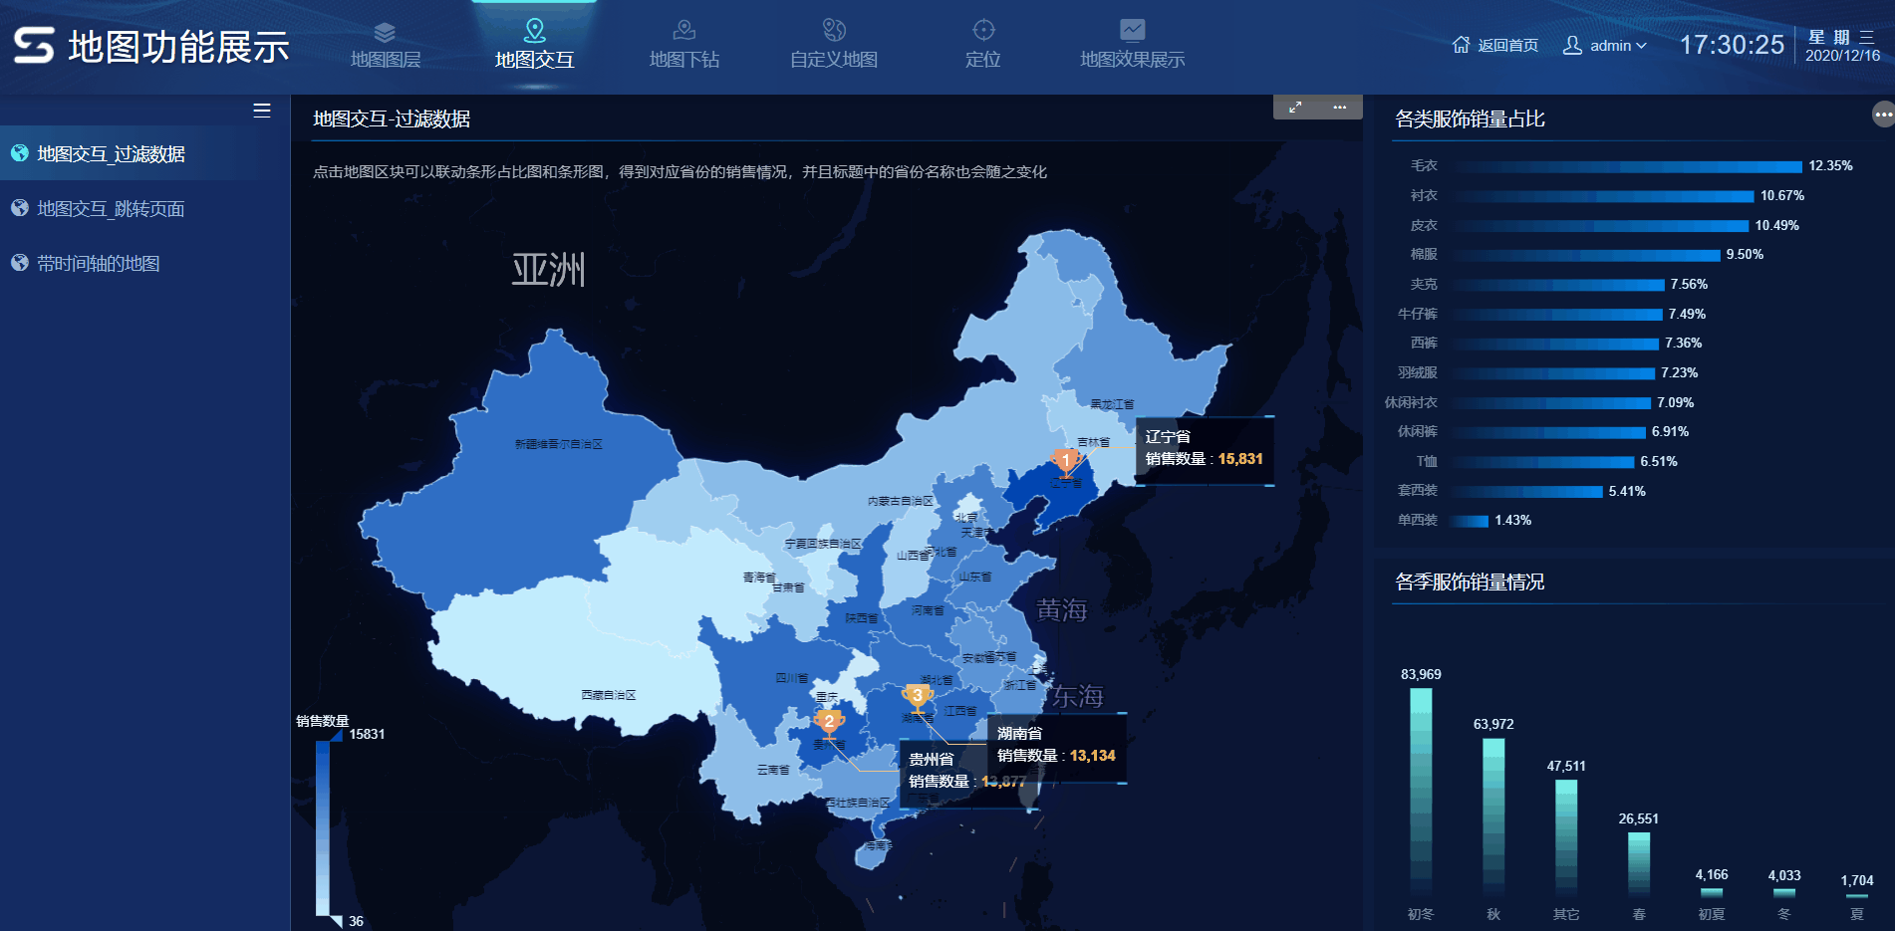Screen dimensions: 1895x931
Task: Open the options menu for 各类服饰销量占比 chart
Action: [x=1882, y=116]
